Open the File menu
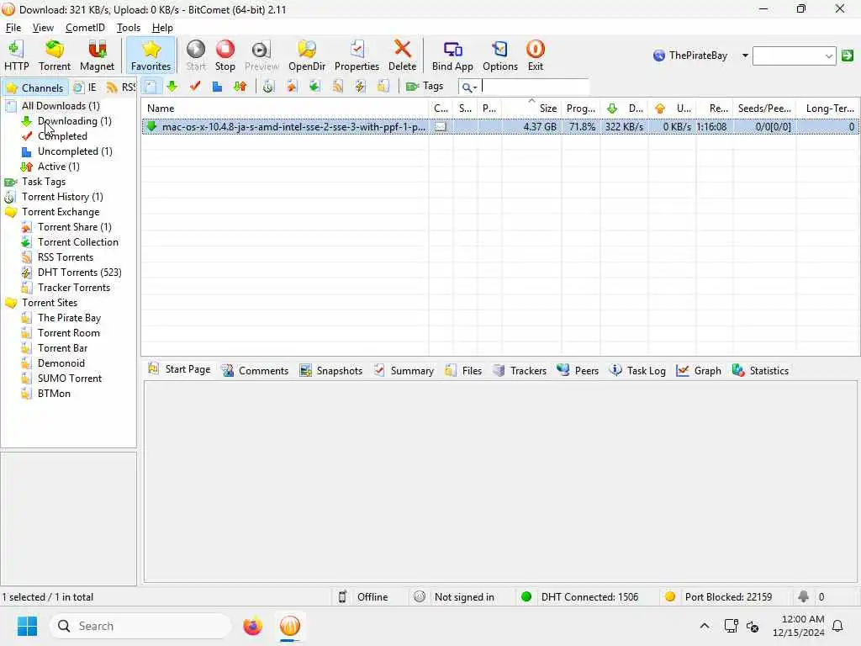The width and height of the screenshot is (861, 646). click(13, 28)
